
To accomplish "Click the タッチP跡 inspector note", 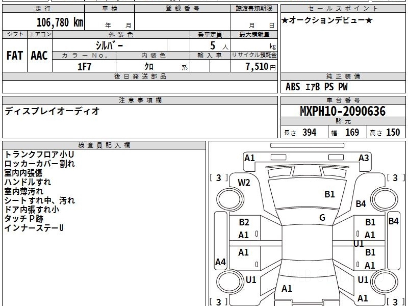I will 24,219.
